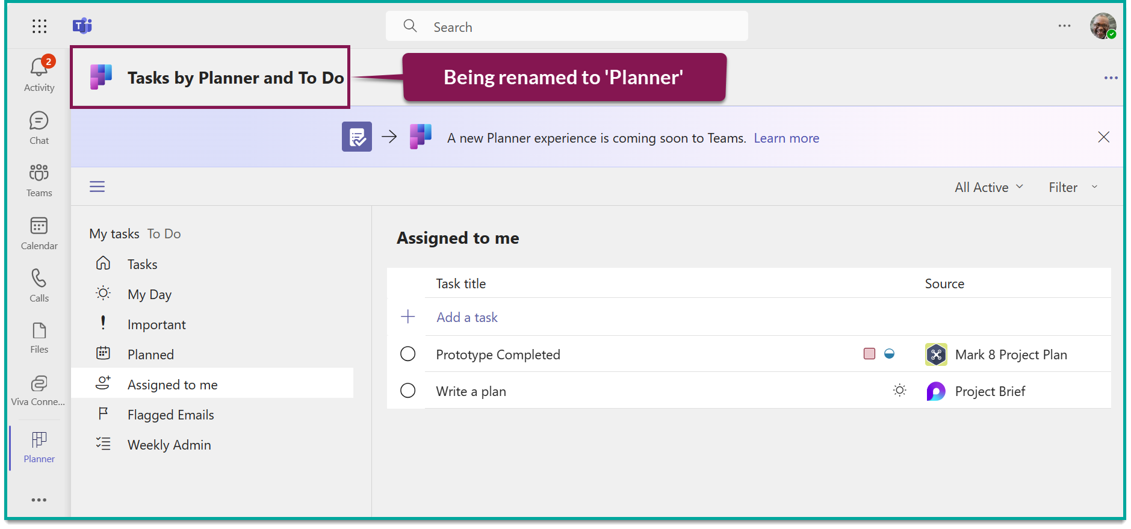Mark 'Write a plan' task complete

tap(408, 391)
